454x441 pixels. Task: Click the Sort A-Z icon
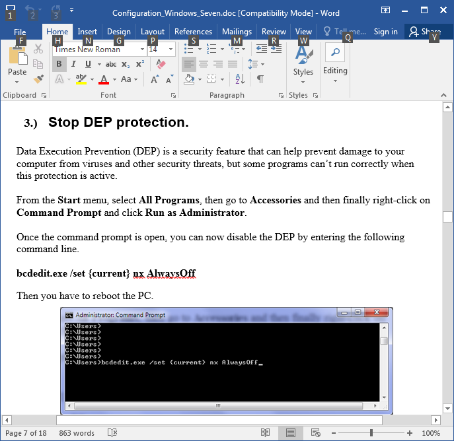click(x=240, y=79)
